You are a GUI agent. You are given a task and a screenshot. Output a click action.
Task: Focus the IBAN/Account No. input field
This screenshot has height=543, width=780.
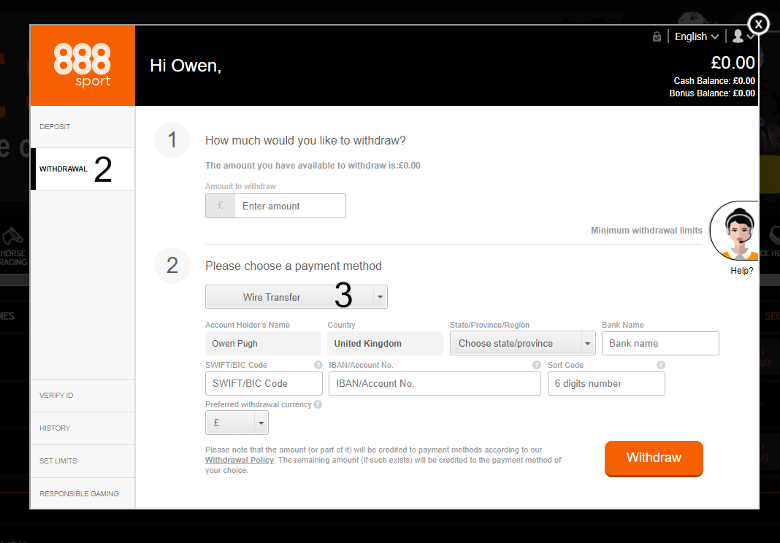(x=435, y=383)
